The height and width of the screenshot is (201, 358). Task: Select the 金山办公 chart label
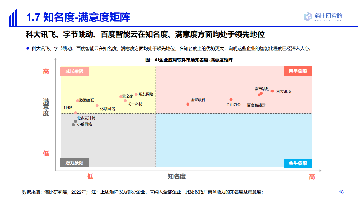(x=233, y=105)
